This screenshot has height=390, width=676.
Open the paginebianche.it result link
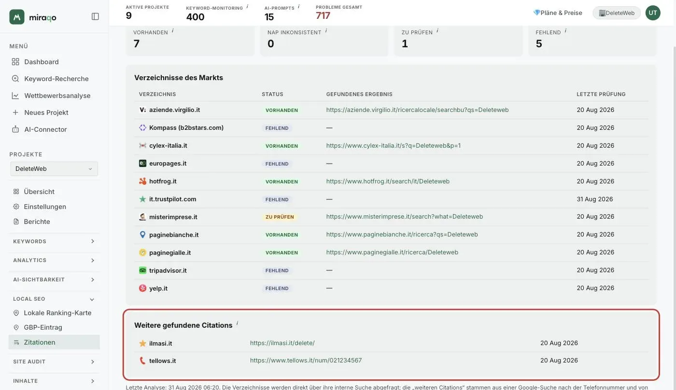402,235
